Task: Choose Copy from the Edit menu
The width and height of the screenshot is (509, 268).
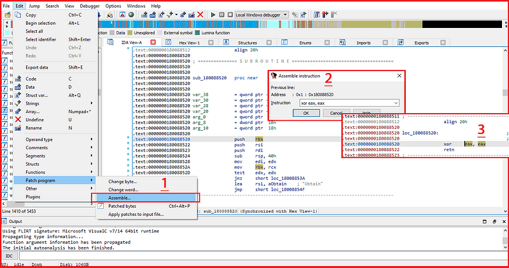Action: 55,15
